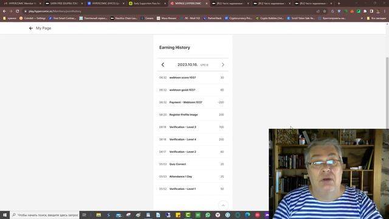
Task: Click 'Quiz Correct' history entry
Action: click(193, 164)
